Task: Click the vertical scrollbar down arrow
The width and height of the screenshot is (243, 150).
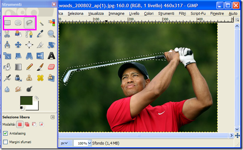Action: click(x=237, y=129)
